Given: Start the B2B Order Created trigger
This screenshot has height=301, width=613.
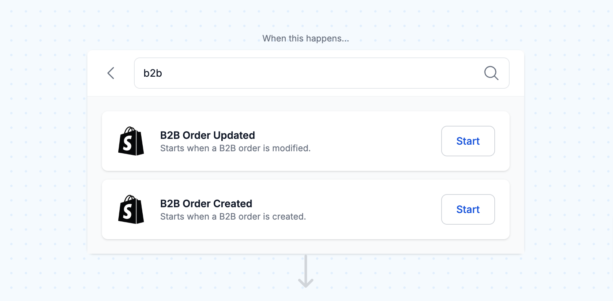Looking at the screenshot, I should [x=468, y=209].
